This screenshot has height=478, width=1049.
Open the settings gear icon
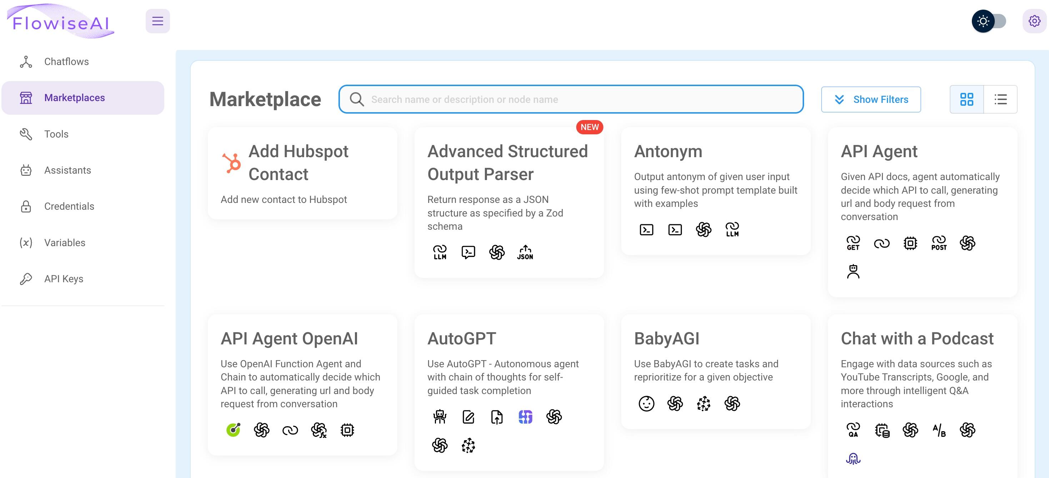tap(1034, 21)
